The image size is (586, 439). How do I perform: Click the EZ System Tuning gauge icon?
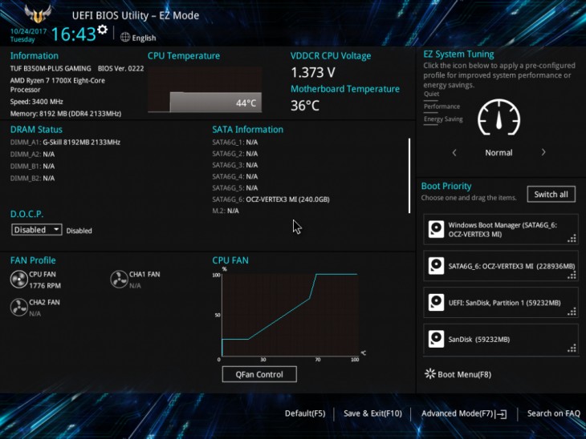click(x=499, y=118)
